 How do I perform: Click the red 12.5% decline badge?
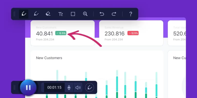pyautogui.click(x=133, y=33)
